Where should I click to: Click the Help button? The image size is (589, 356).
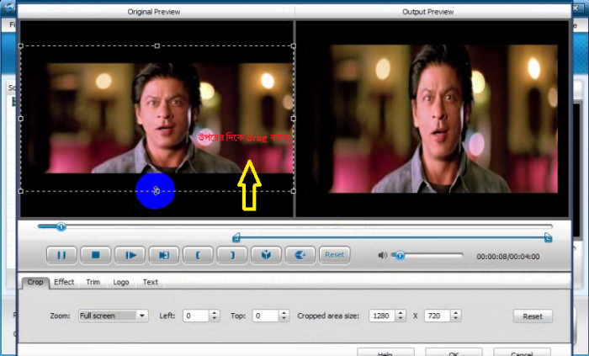coord(385,353)
